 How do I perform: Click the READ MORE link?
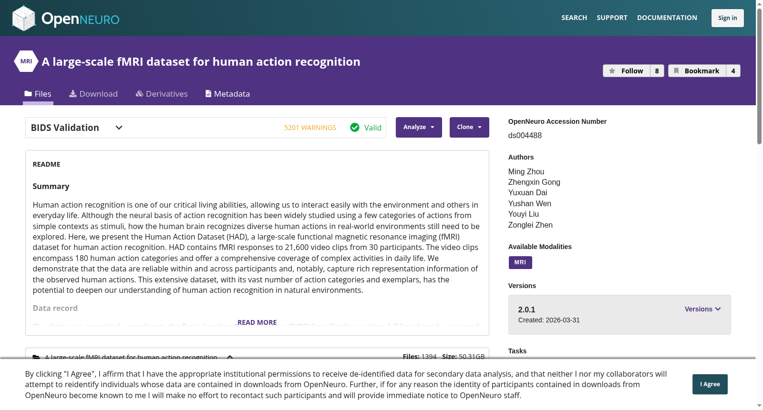257,322
